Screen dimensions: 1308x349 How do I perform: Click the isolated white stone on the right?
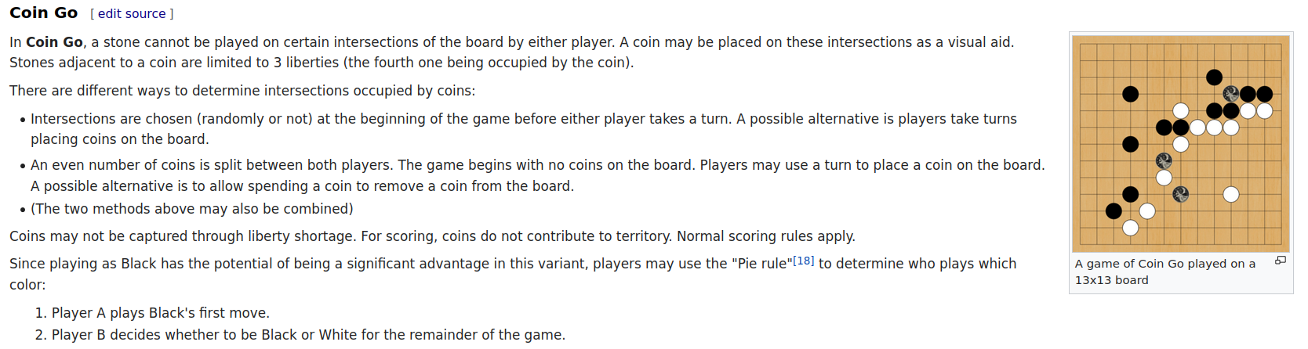[x=1231, y=194]
